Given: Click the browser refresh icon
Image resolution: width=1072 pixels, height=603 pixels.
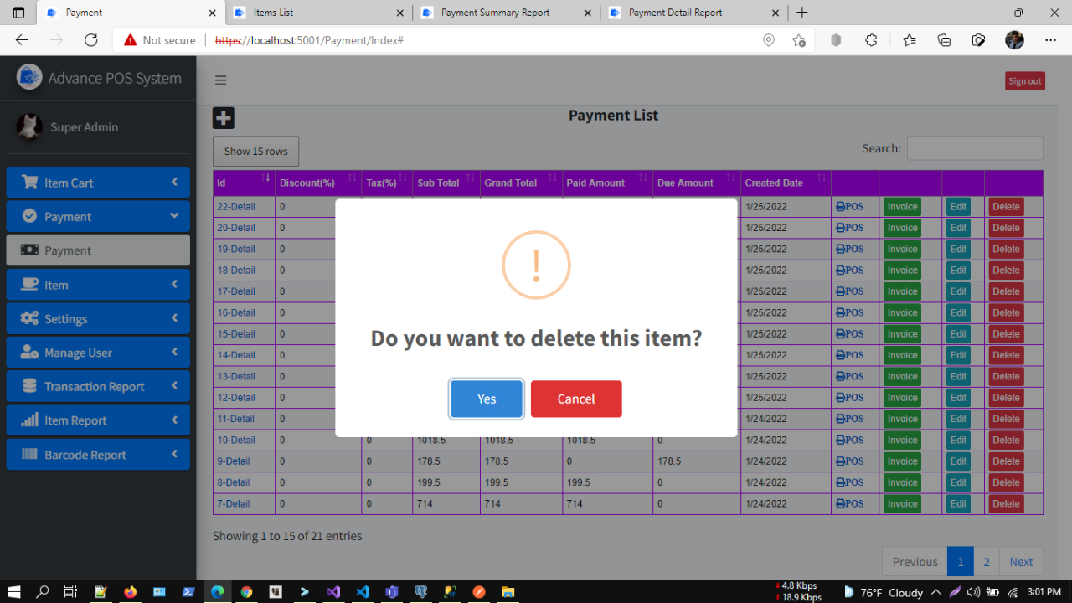Looking at the screenshot, I should (x=90, y=39).
